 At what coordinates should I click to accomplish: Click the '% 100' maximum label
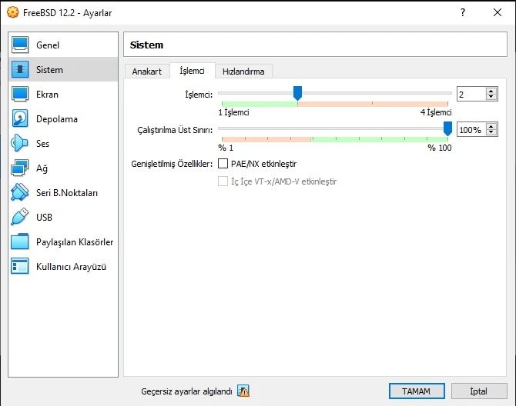point(440,148)
